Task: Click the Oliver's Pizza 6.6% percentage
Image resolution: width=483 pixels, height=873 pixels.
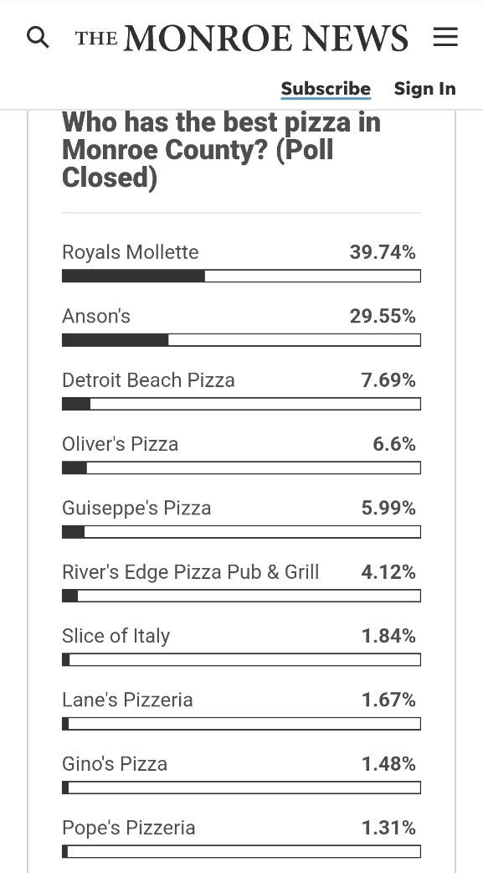Action: (394, 444)
